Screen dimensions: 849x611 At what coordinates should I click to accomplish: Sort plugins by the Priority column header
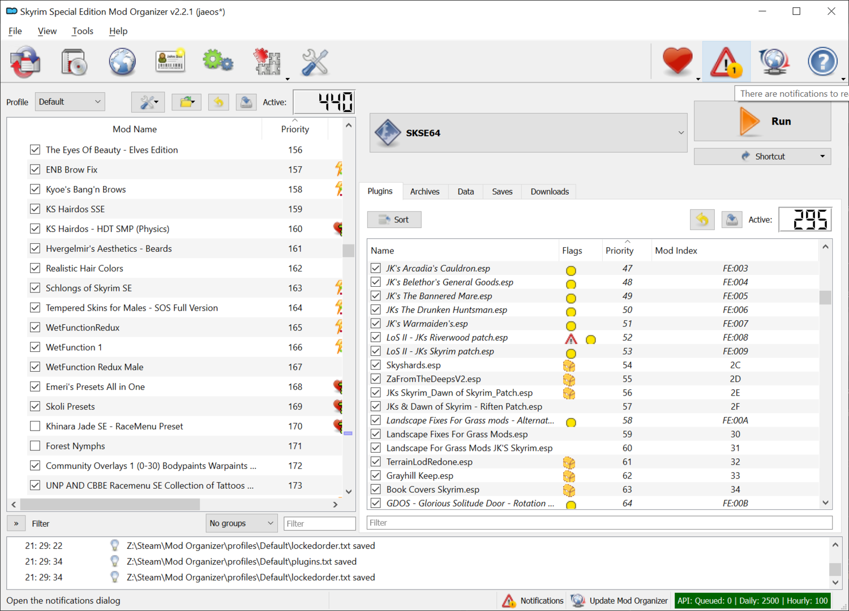619,251
